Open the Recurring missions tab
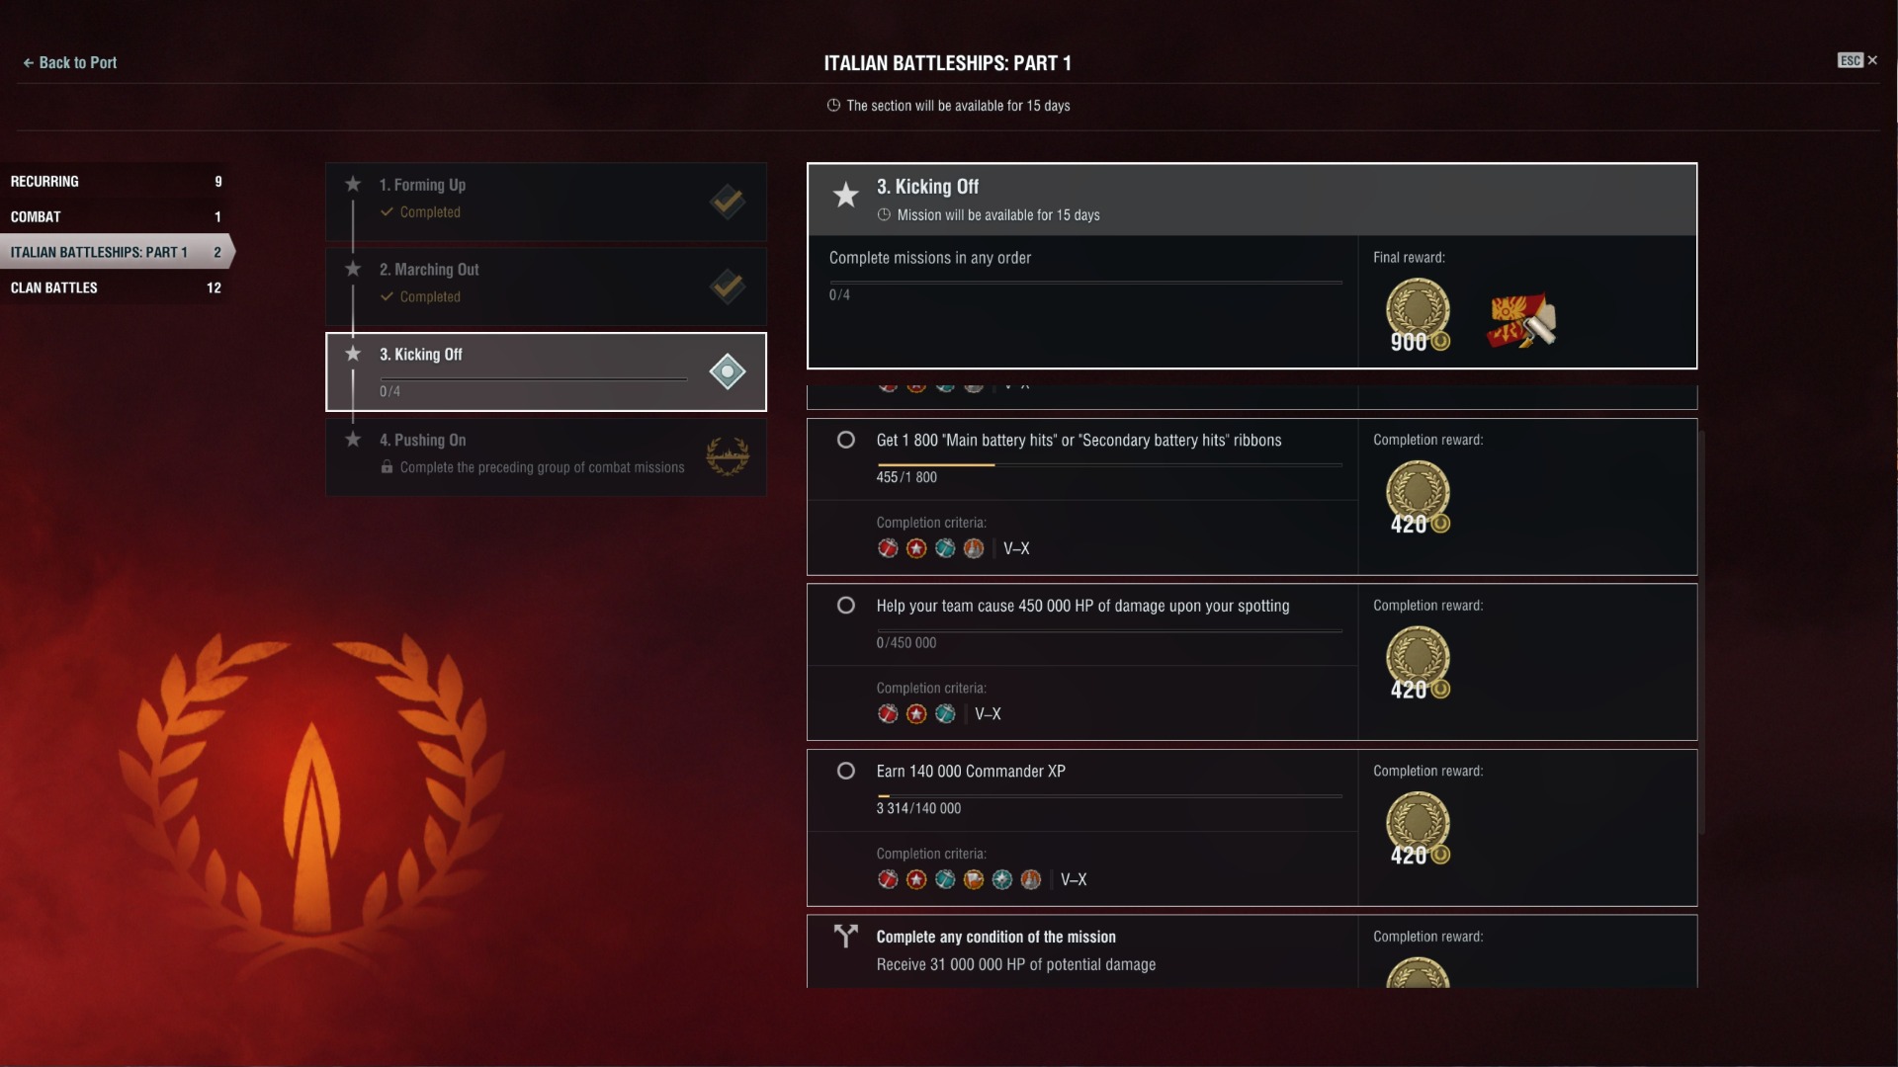Screen dimensions: 1898x1067 [117, 181]
